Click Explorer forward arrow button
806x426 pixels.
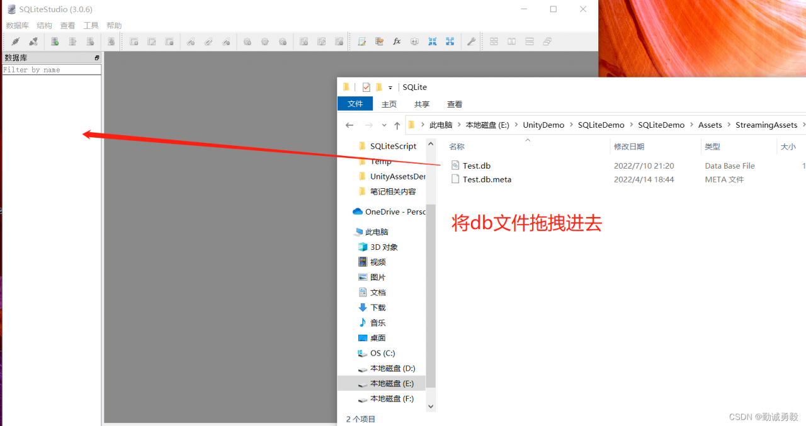369,125
